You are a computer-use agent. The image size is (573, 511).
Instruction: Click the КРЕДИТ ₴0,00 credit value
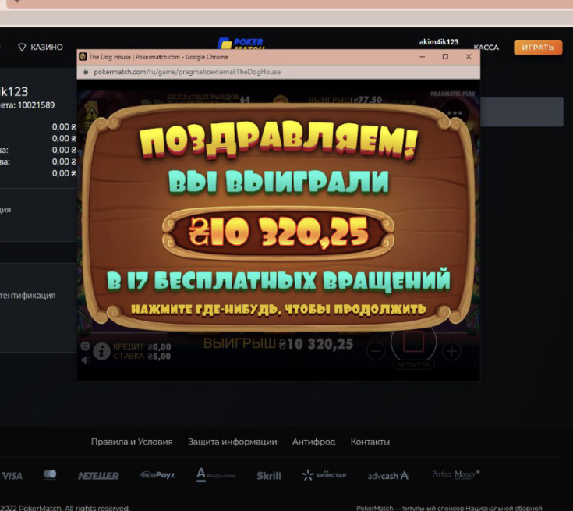click(x=142, y=346)
